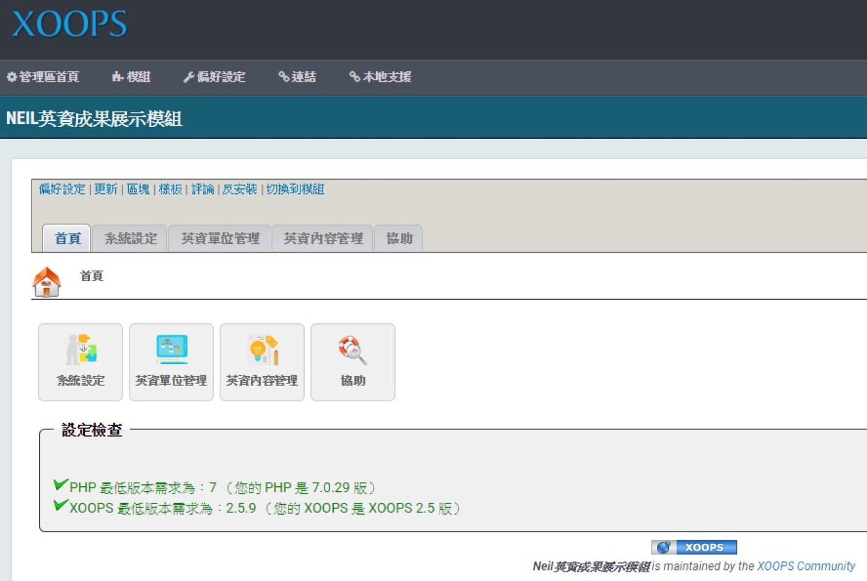Visit the XOOPS Community footer link
This screenshot has width=867, height=581.
coord(805,566)
